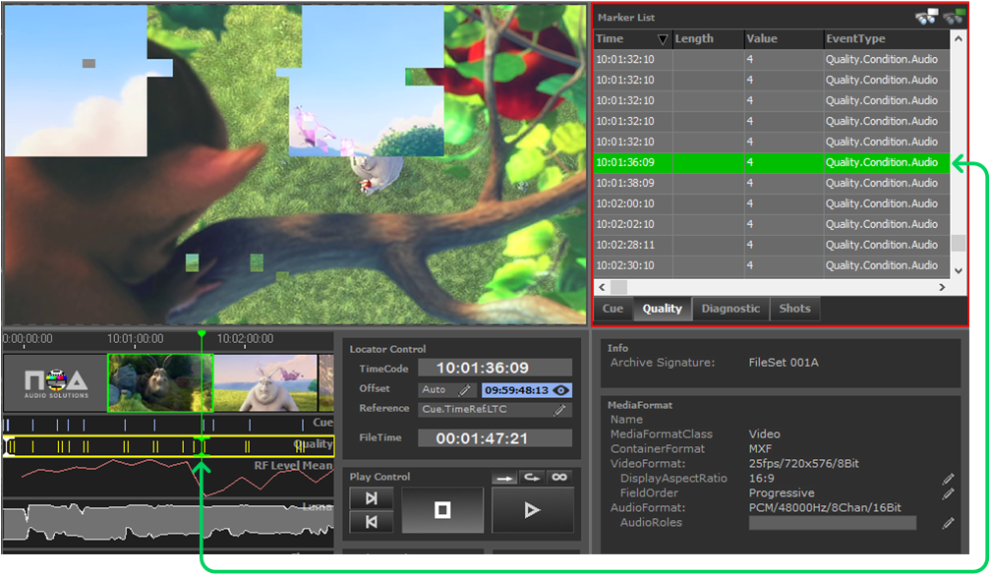The width and height of the screenshot is (990, 574).
Task: Select the straight-arrow play mode
Action: coord(504,478)
